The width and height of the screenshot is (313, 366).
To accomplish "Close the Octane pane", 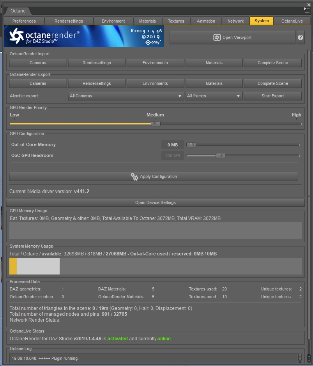I will tap(309, 5).
